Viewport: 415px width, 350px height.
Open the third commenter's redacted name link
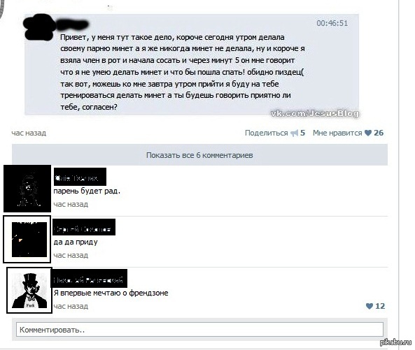coord(89,279)
